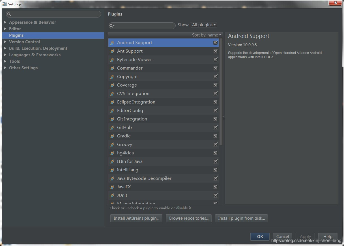The height and width of the screenshot is (246, 344).
Task: Select the Eclipse Integration plugin row
Action: click(x=164, y=102)
